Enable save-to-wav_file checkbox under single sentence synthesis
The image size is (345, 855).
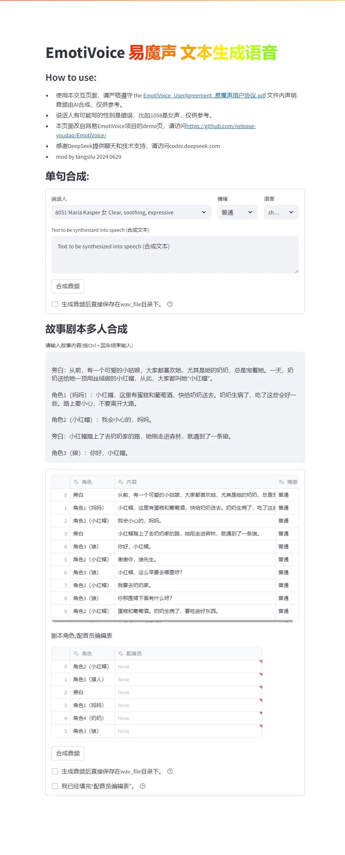pyautogui.click(x=55, y=304)
